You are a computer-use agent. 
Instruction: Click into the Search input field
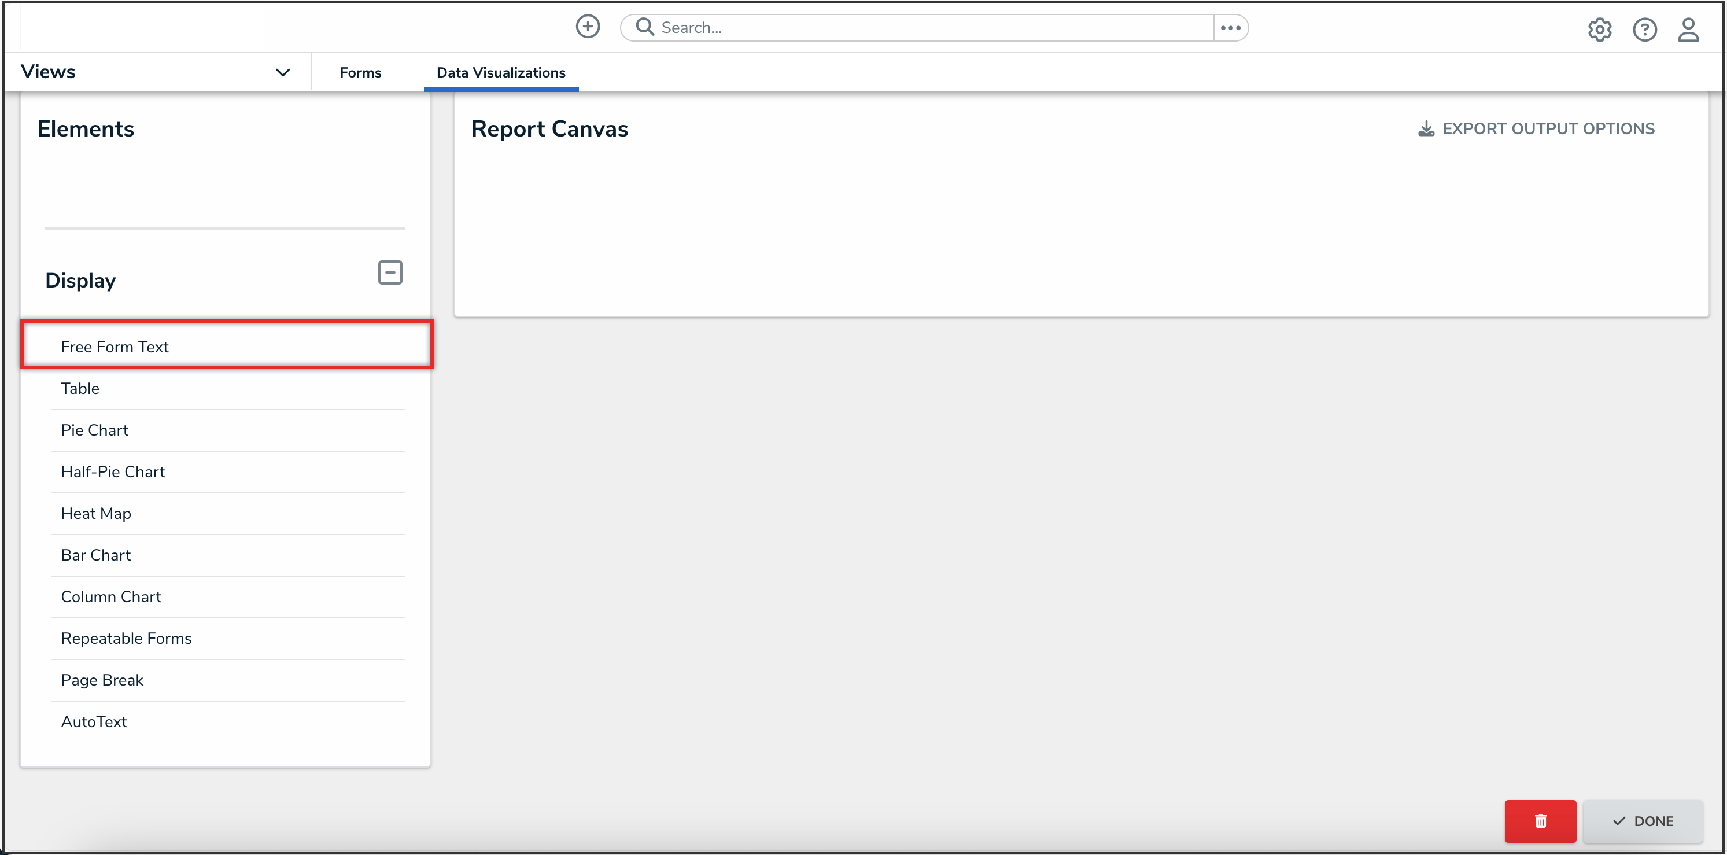click(x=932, y=28)
